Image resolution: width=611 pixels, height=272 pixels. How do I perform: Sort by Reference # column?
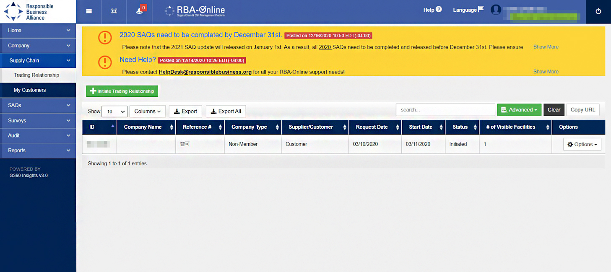pos(200,127)
